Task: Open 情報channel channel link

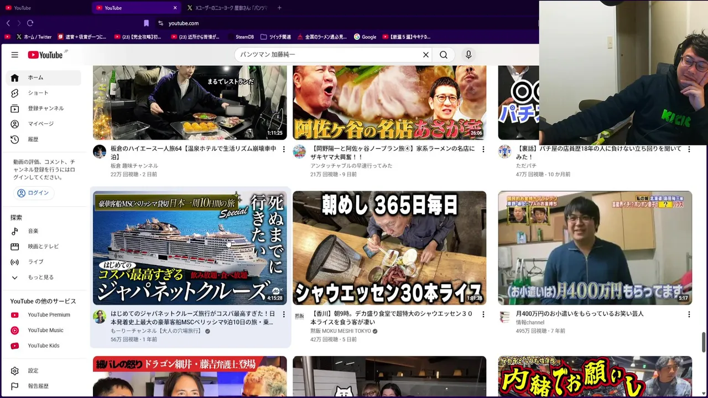Action: point(530,322)
